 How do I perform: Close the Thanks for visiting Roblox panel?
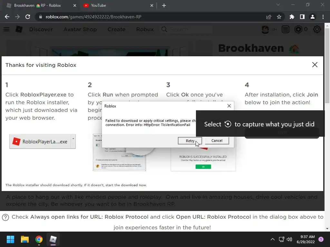[x=315, y=65]
